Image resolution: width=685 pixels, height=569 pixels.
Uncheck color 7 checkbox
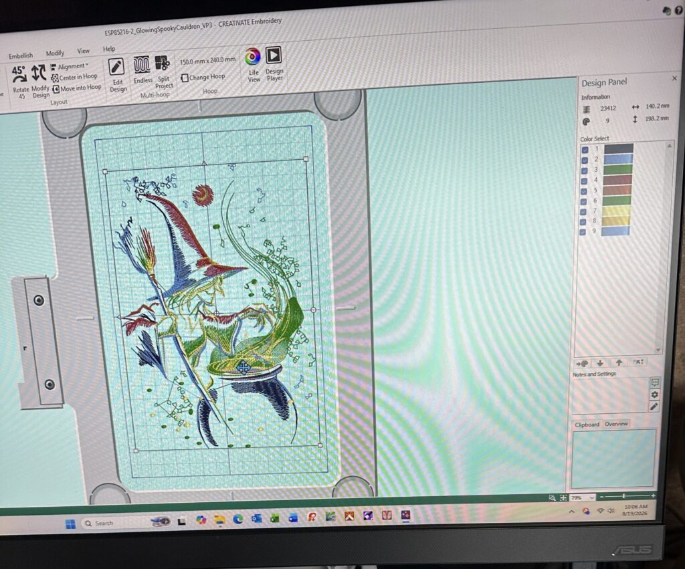pos(583,212)
